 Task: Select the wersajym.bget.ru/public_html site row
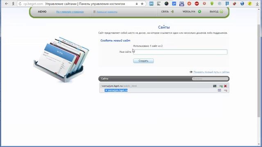point(164,86)
